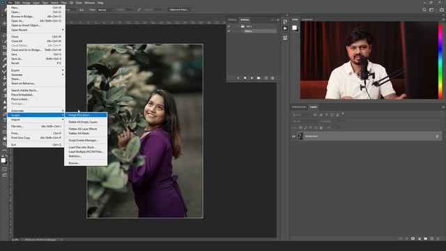Open the Edit Toolbar ellipsis
The height and width of the screenshot is (251, 446).
[x=5, y=150]
